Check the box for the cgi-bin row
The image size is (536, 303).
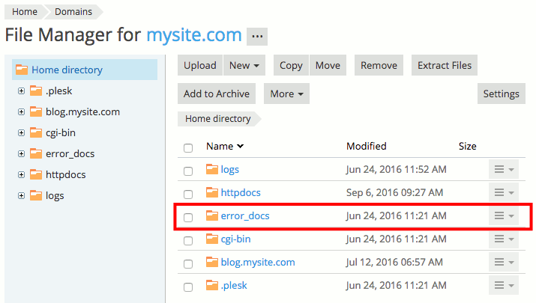coord(188,241)
